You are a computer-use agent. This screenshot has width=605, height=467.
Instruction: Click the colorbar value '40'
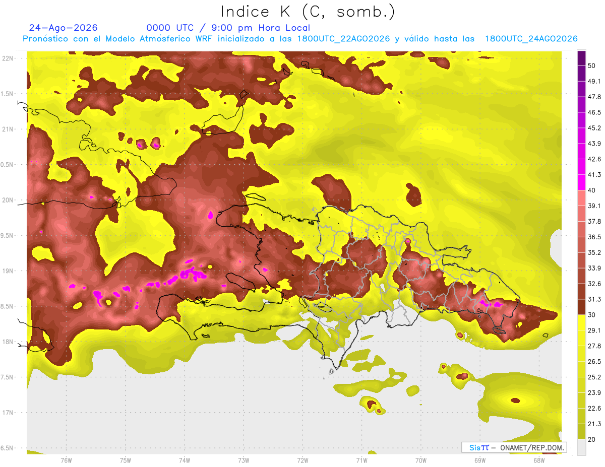click(593, 190)
